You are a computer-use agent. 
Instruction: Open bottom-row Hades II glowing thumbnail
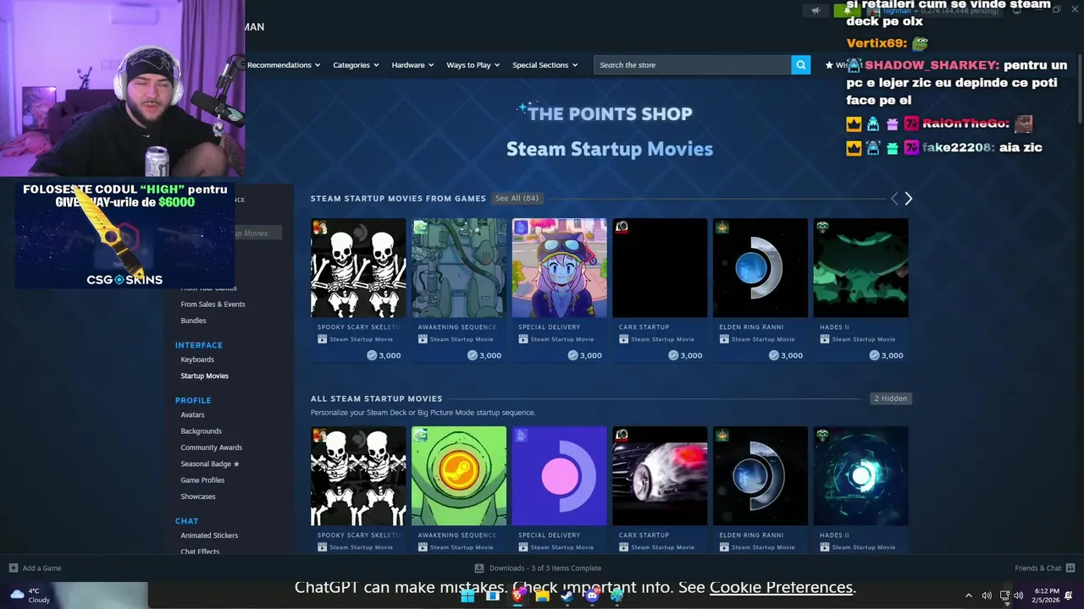(x=860, y=475)
